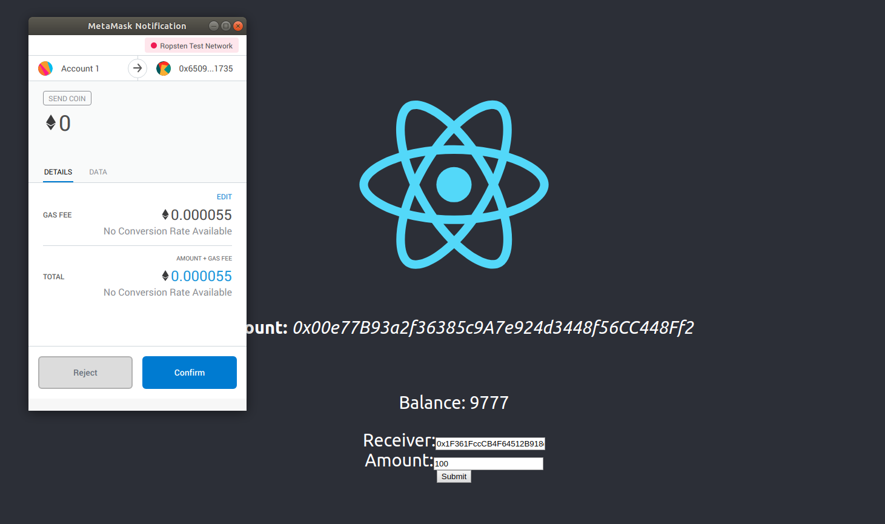
Task: Click the arrow icon between sender and recipient
Action: click(x=138, y=68)
